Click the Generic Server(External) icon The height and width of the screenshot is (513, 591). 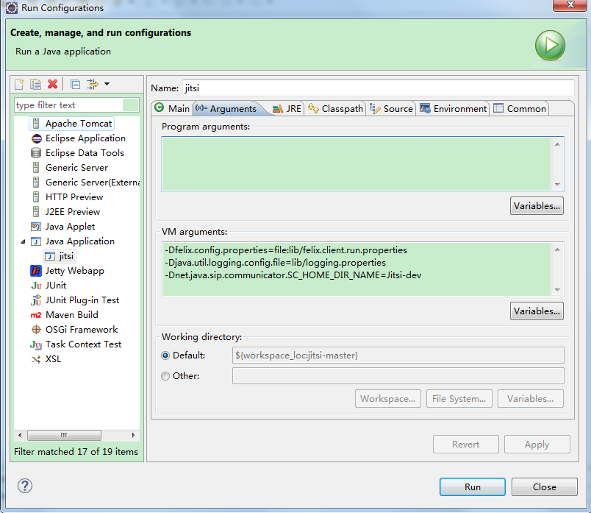pyautogui.click(x=36, y=183)
